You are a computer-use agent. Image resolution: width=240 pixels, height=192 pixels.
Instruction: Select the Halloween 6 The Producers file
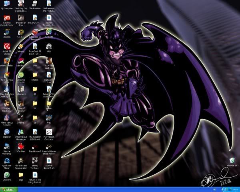(49, 6)
